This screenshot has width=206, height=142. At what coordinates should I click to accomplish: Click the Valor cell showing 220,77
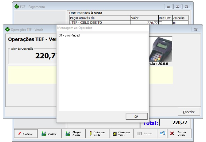pyautogui.click(x=144, y=22)
